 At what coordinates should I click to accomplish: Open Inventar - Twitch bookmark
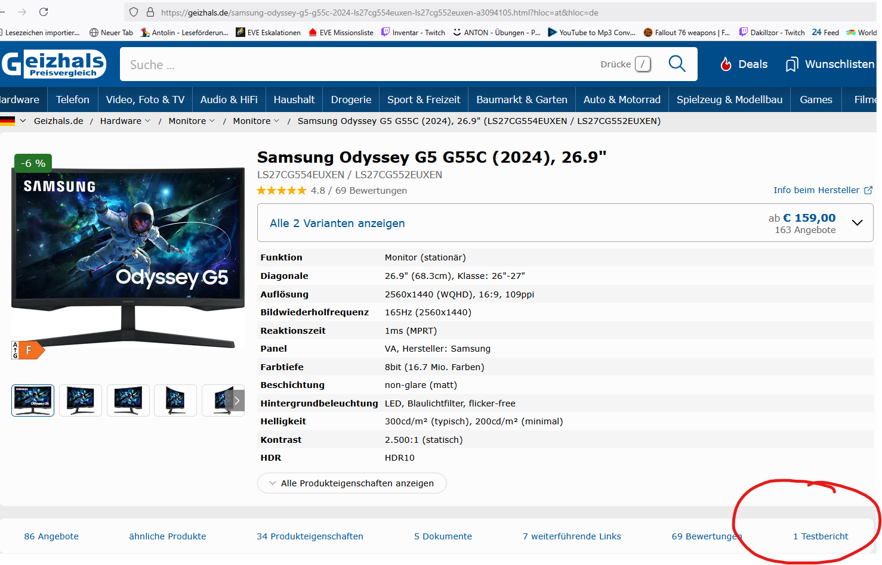coord(413,33)
